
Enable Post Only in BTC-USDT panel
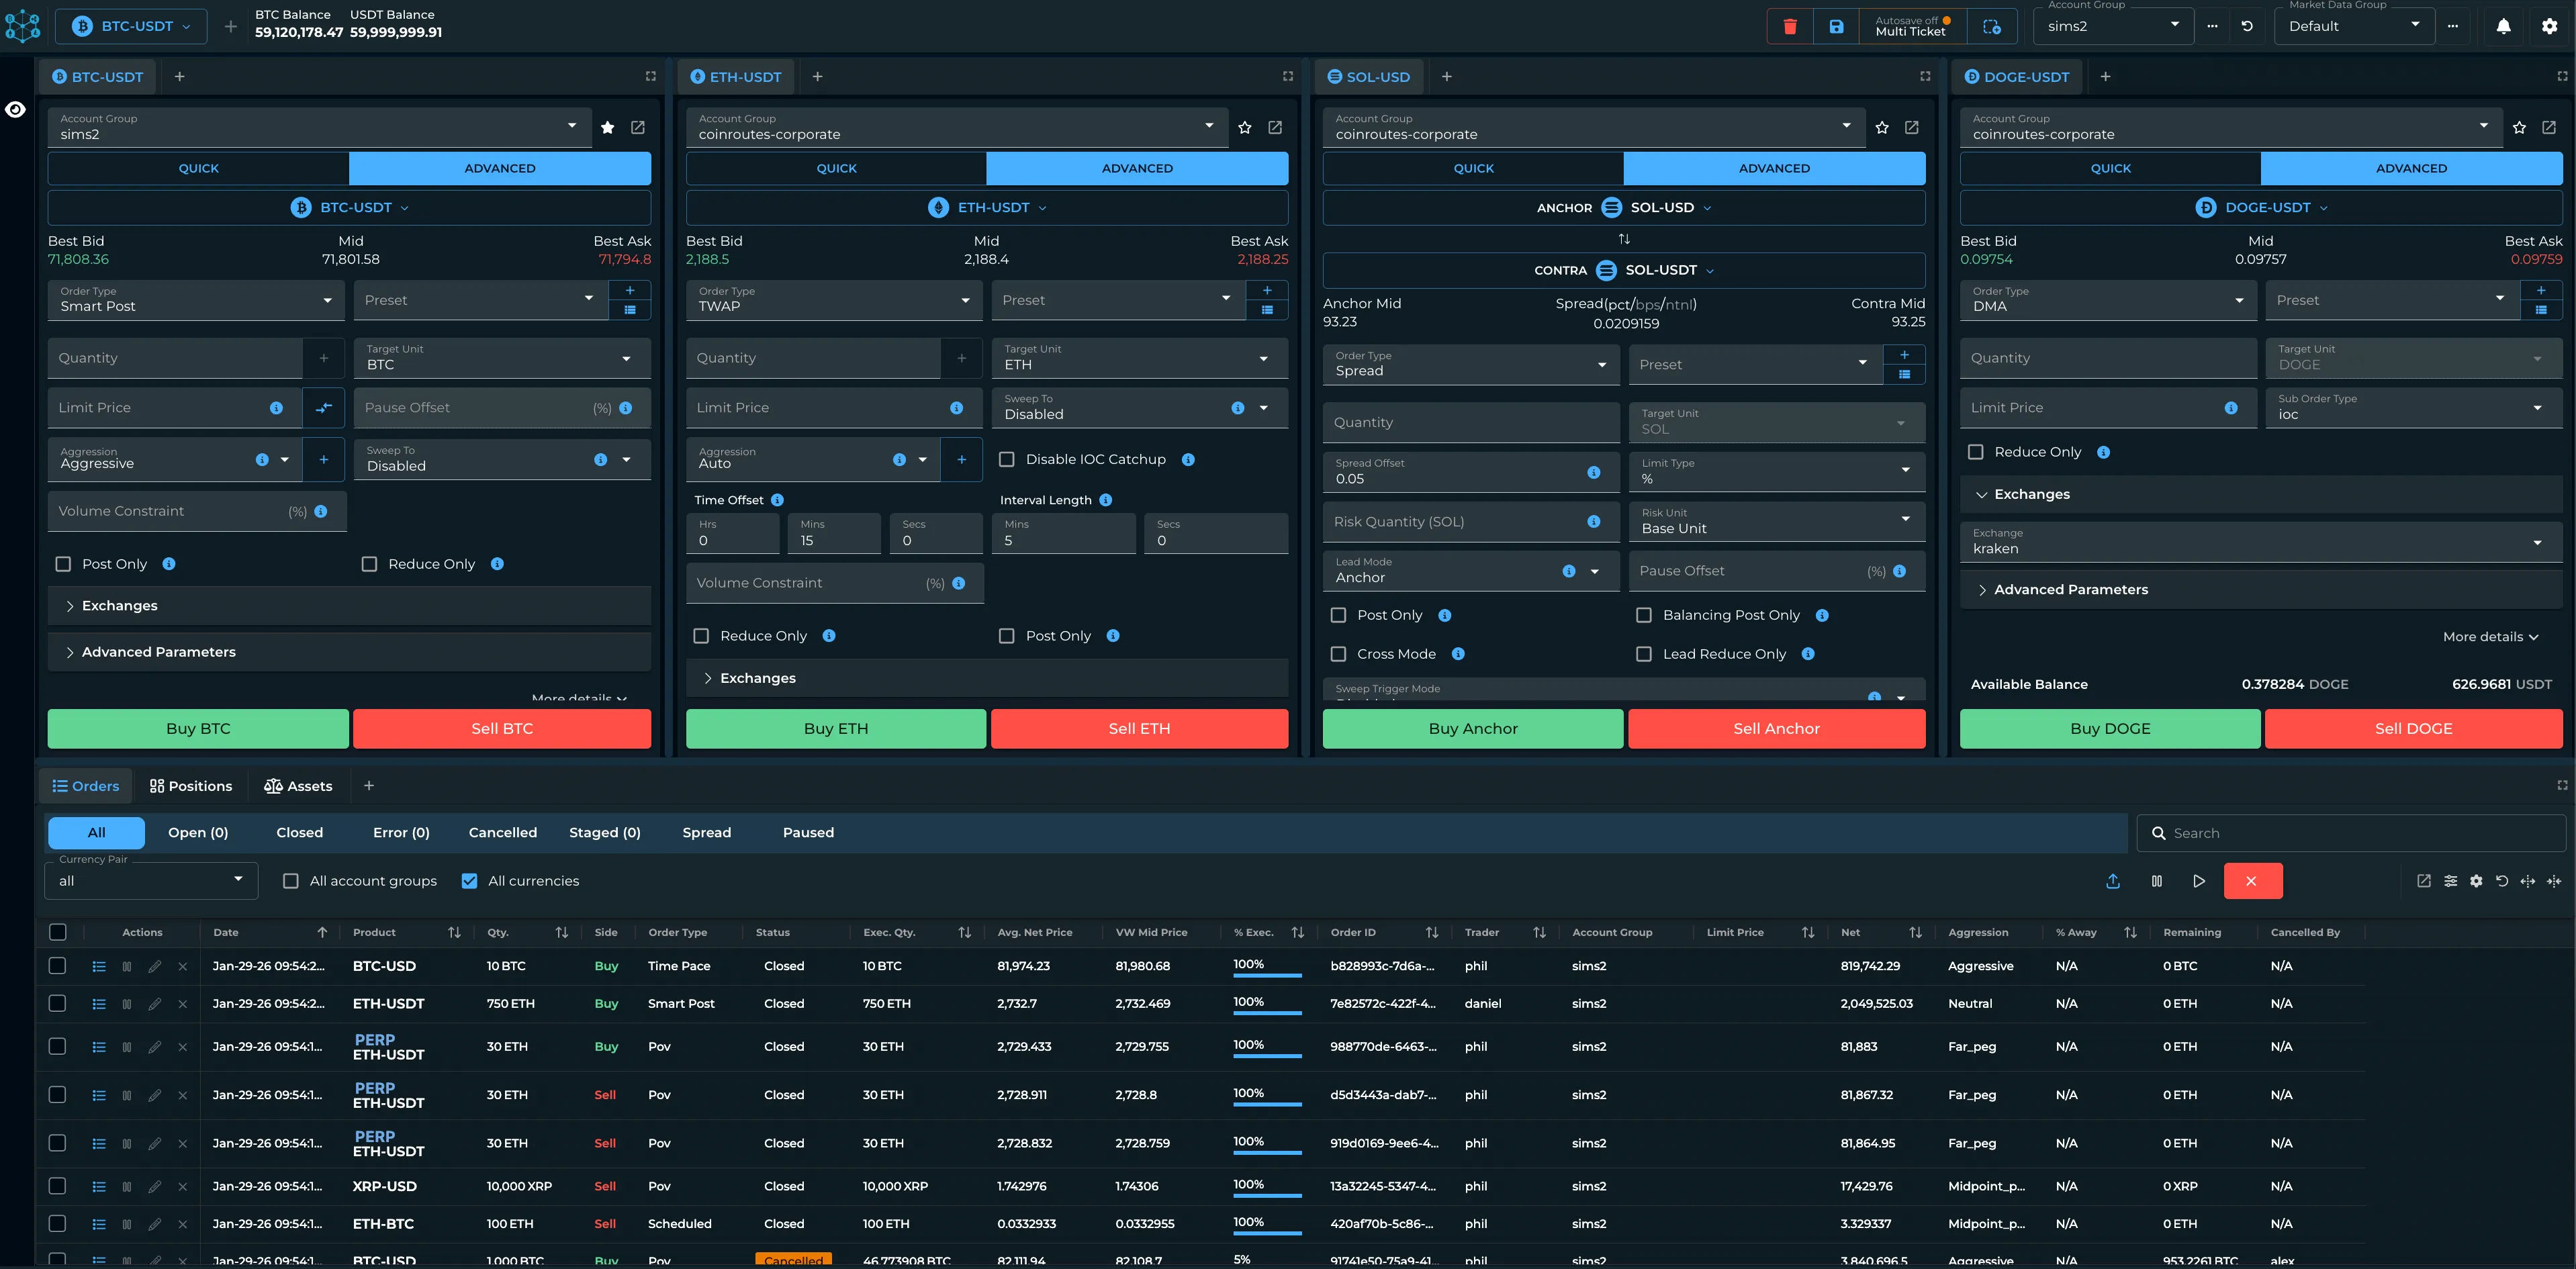click(x=63, y=564)
